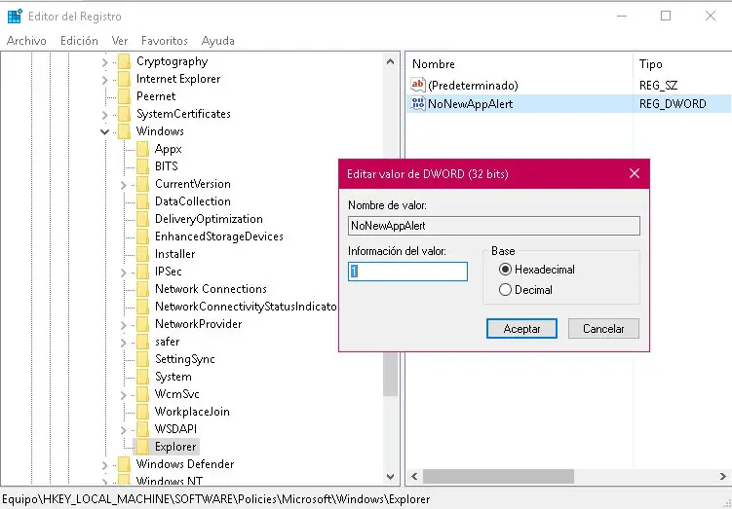Screen dimensions: 732x509
Task: Open the Ver menu
Action: pyautogui.click(x=120, y=41)
